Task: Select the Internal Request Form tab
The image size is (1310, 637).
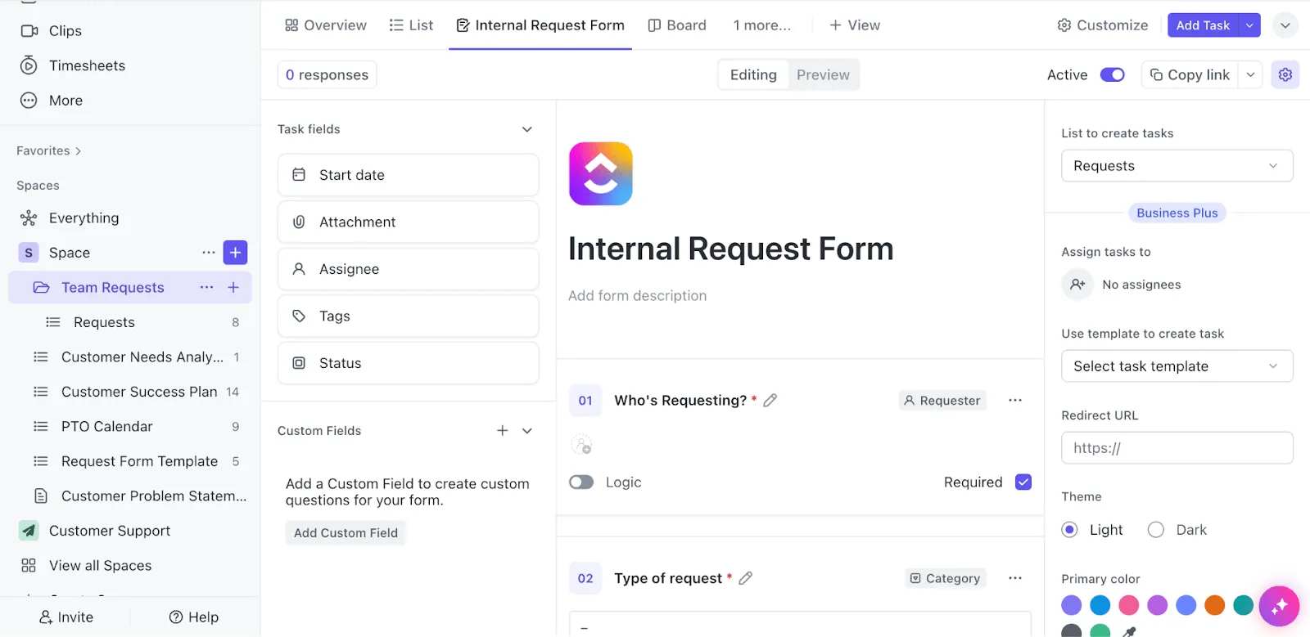Action: (540, 25)
